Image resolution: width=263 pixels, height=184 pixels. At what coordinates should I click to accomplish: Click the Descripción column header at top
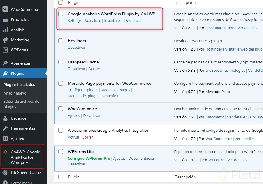(185, 2)
